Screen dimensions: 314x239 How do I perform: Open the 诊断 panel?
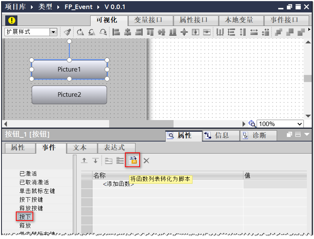pos(258,135)
